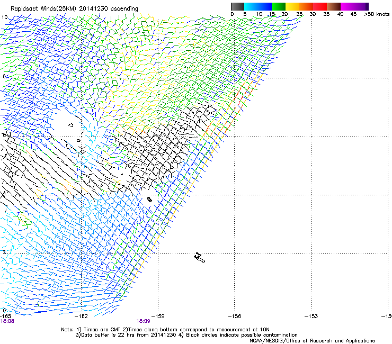Screen dimensions: 392x344
Task: Click the brown 35-40 knots legend color
Action: point(334,6)
